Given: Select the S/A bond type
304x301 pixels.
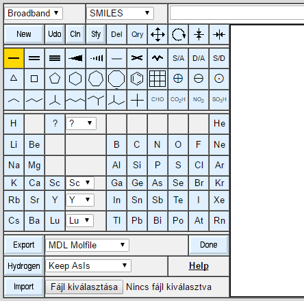Looking at the screenshot, I should point(178,58).
